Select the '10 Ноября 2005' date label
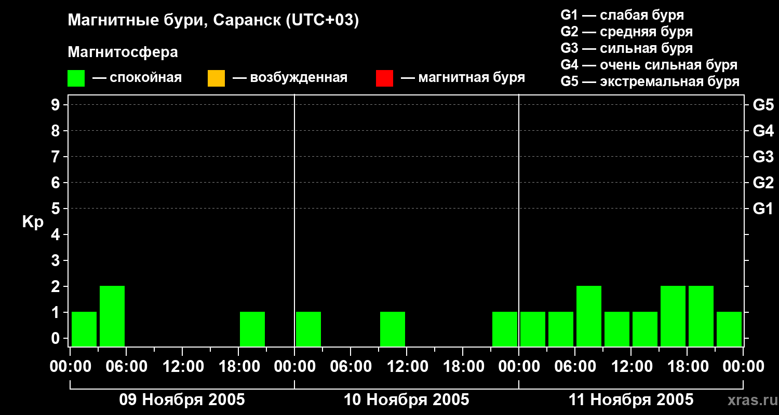The image size is (779, 415). pyautogui.click(x=406, y=399)
